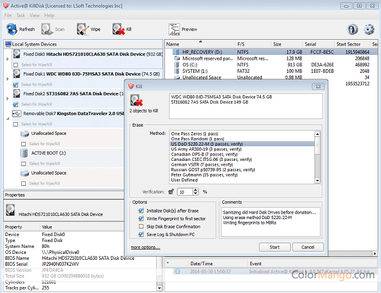Click scroll up arrow of Method list

click(x=317, y=134)
